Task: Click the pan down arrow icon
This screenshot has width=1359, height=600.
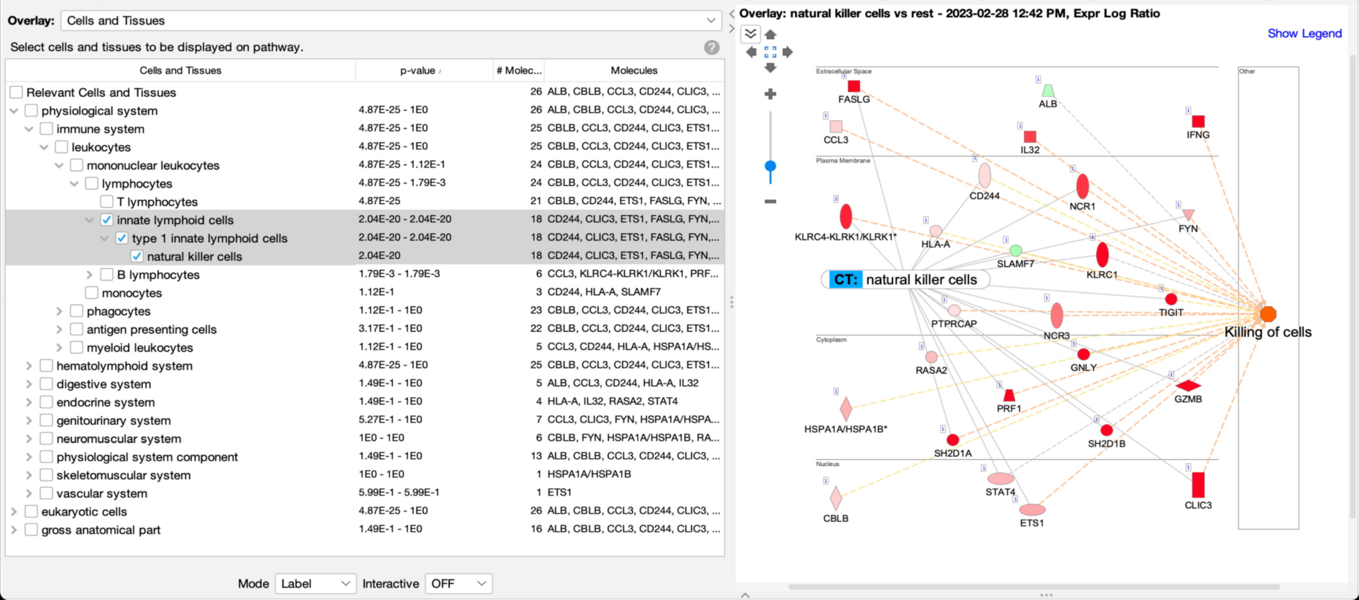Action: pos(770,68)
